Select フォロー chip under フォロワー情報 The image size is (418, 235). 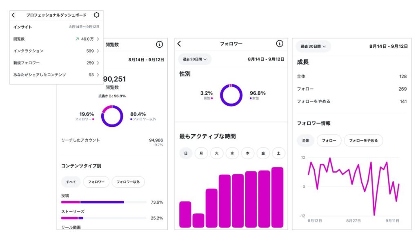tap(329, 140)
